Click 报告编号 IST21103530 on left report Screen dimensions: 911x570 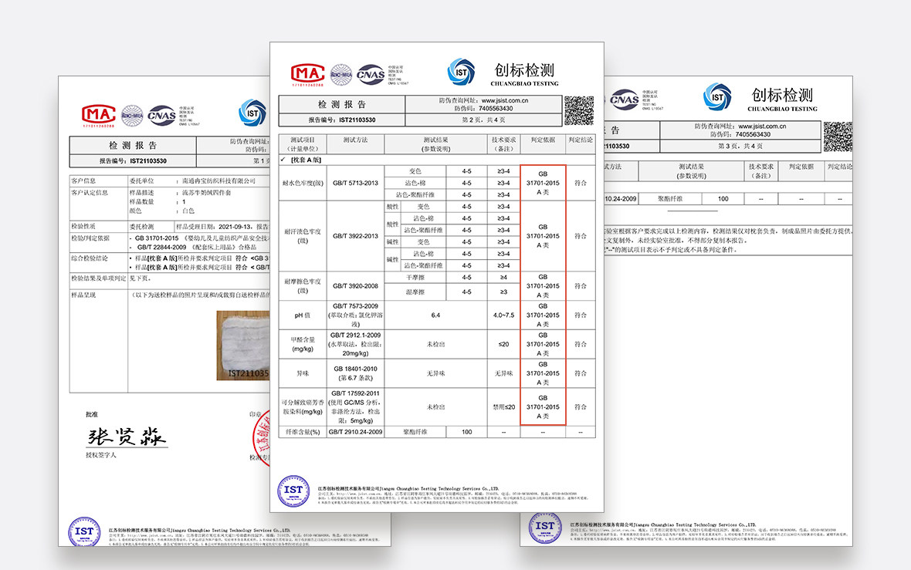(133, 160)
